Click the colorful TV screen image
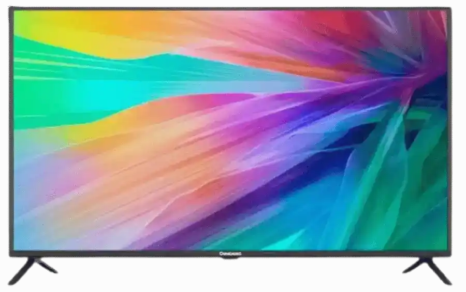 (230, 130)
